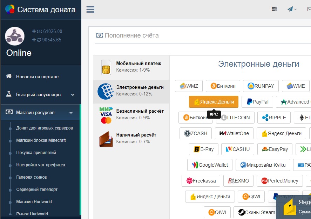Switch to Безналичный расчёт payment tab
The image size is (311, 219).
click(x=131, y=115)
